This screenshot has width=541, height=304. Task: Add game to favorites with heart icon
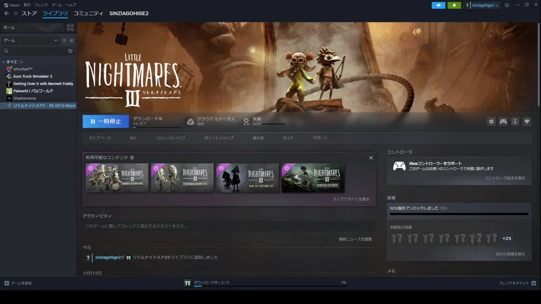point(527,122)
